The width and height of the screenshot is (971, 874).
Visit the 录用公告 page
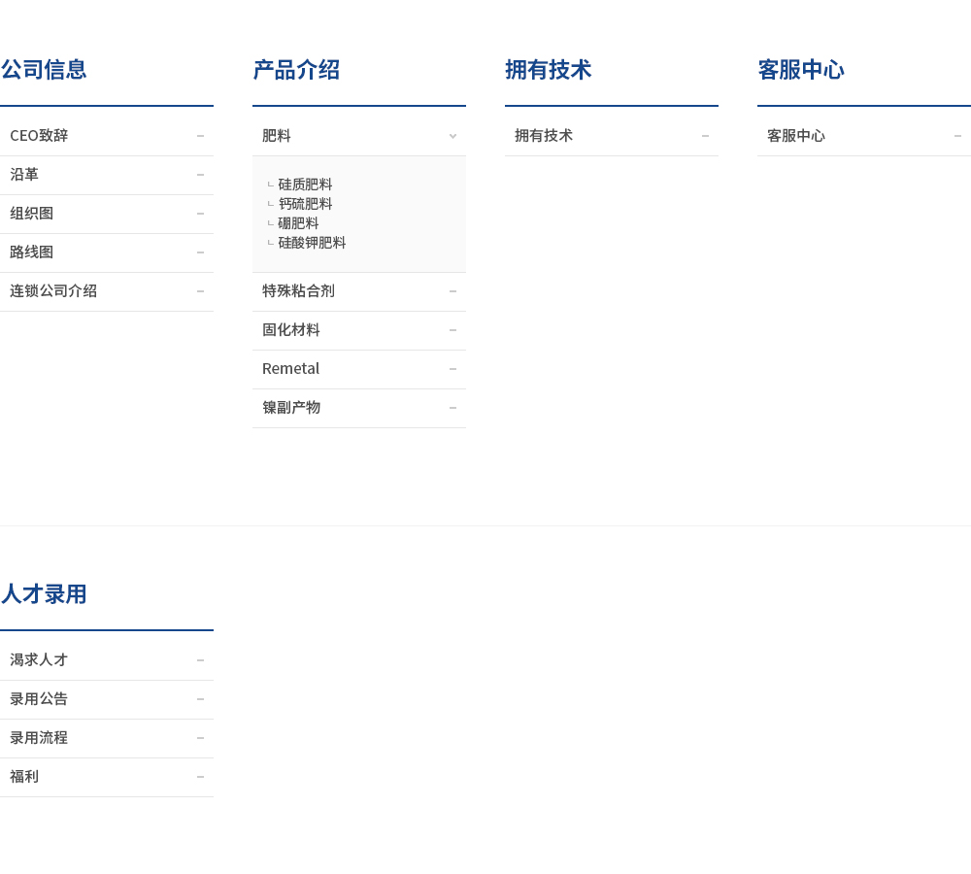[39, 699]
